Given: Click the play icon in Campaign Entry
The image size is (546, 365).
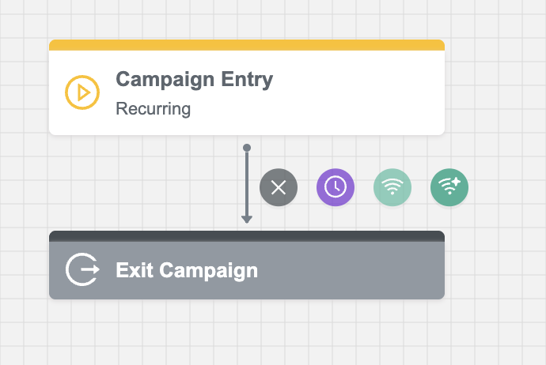Looking at the screenshot, I should pyautogui.click(x=82, y=92).
